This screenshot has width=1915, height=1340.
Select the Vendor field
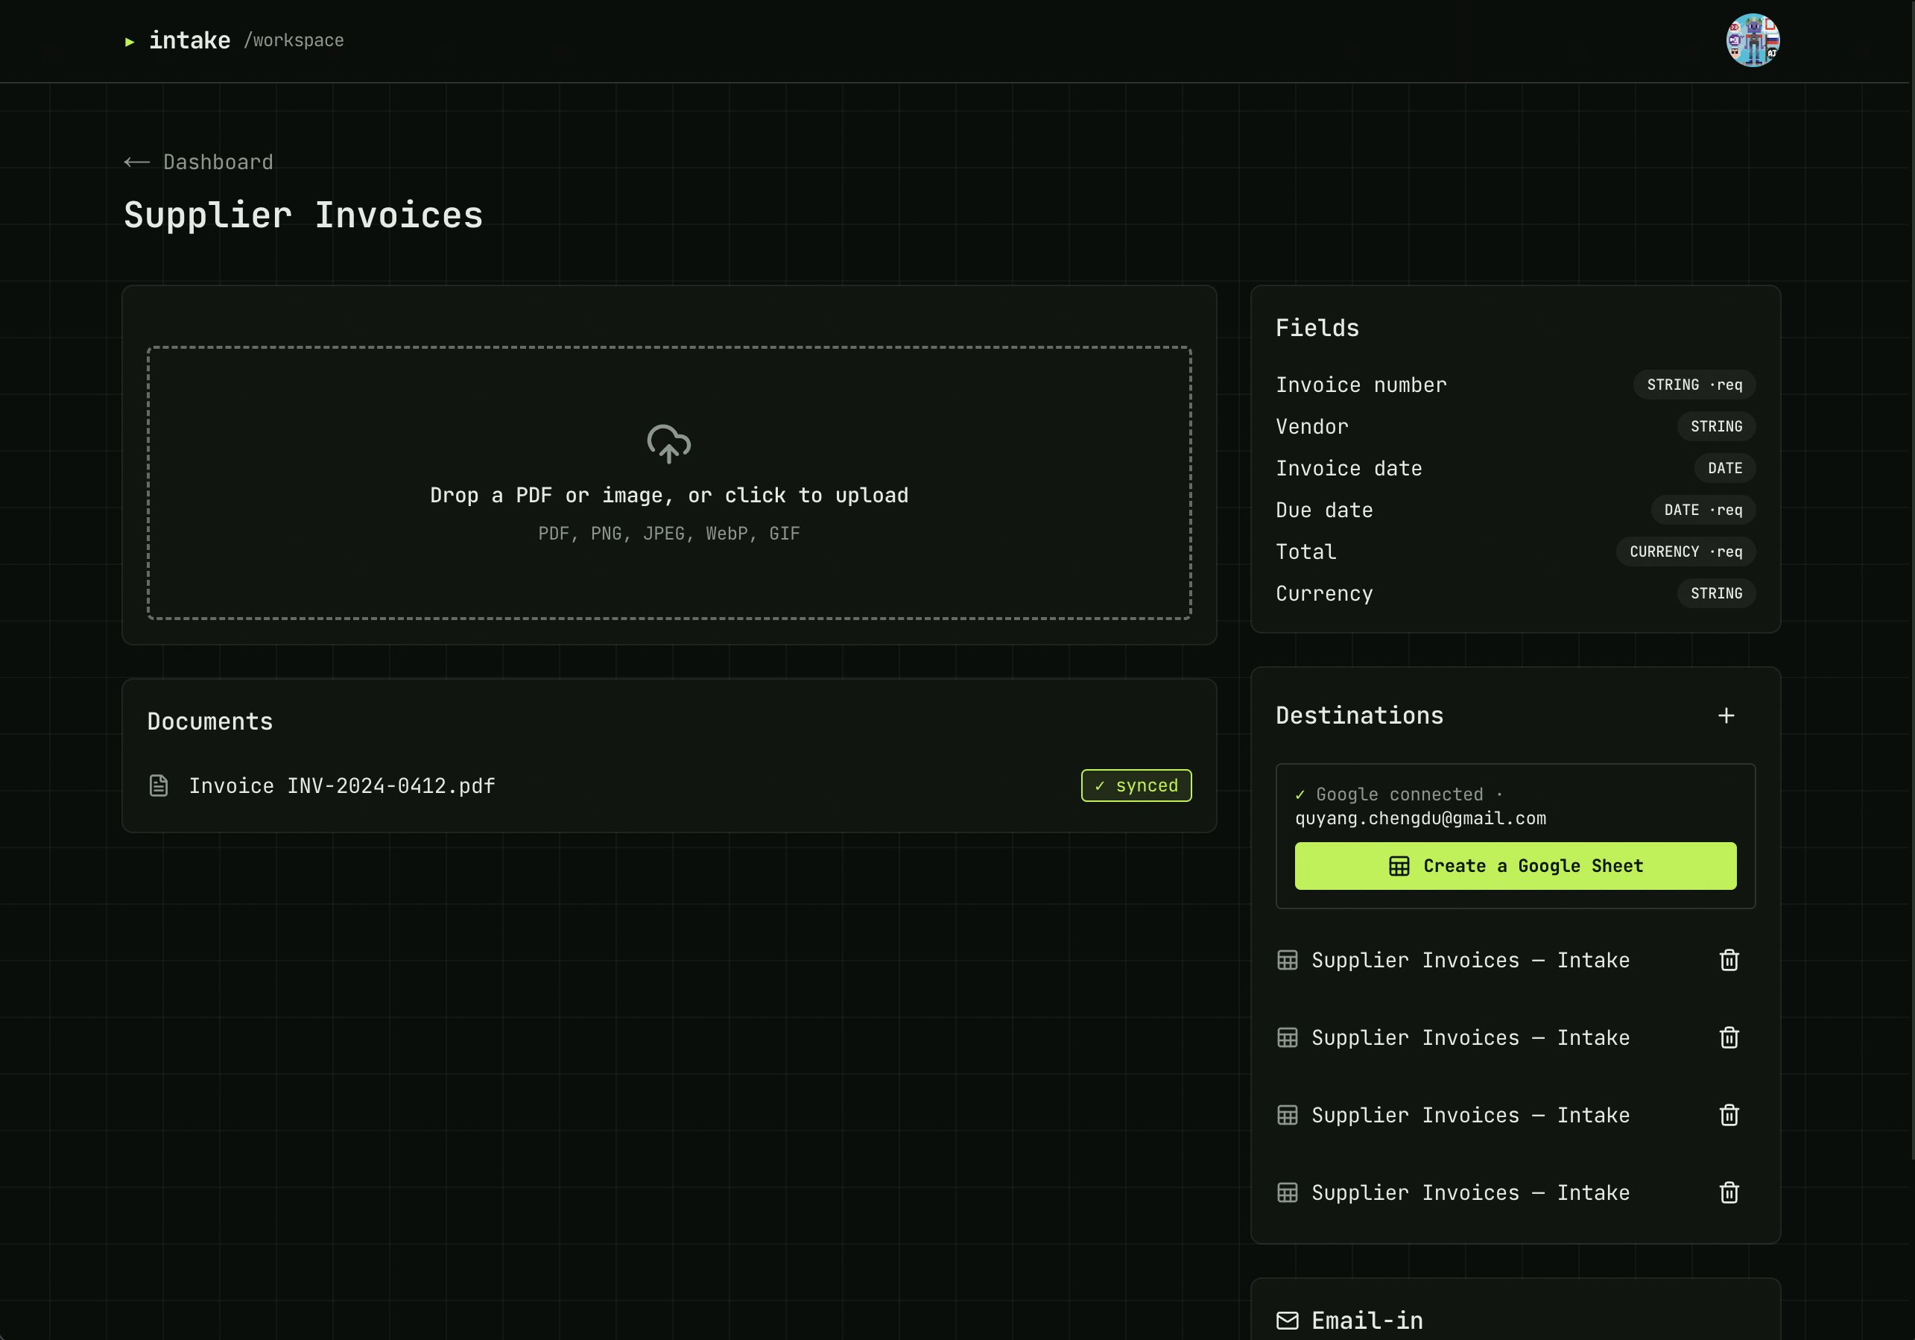tap(1516, 426)
